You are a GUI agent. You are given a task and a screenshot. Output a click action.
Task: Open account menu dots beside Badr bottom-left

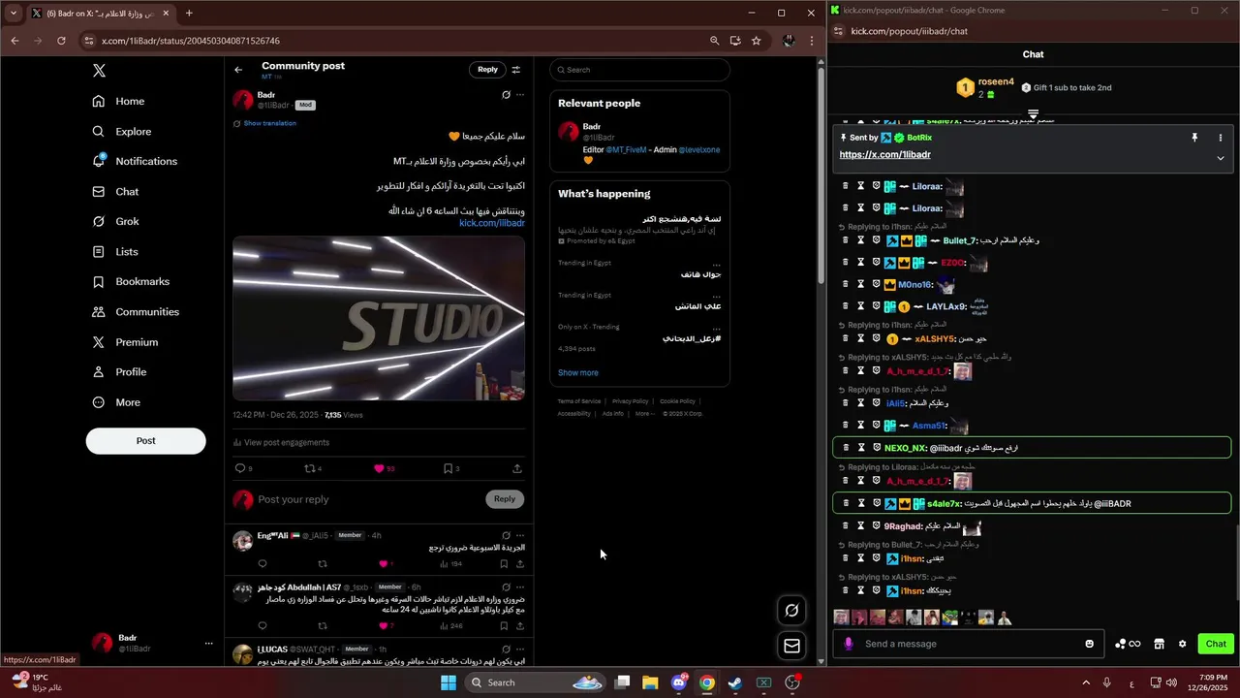pos(208,644)
